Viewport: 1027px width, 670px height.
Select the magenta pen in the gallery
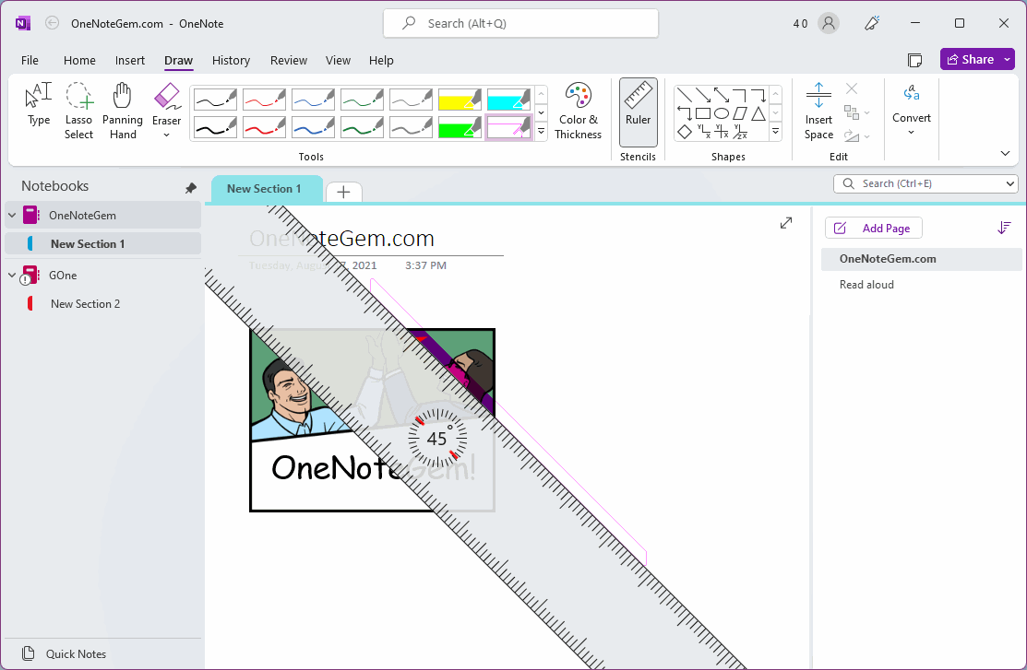509,127
